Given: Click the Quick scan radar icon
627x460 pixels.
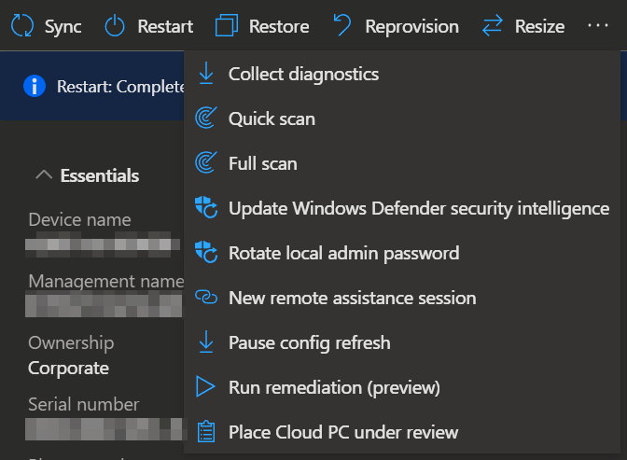Looking at the screenshot, I should pyautogui.click(x=205, y=118).
